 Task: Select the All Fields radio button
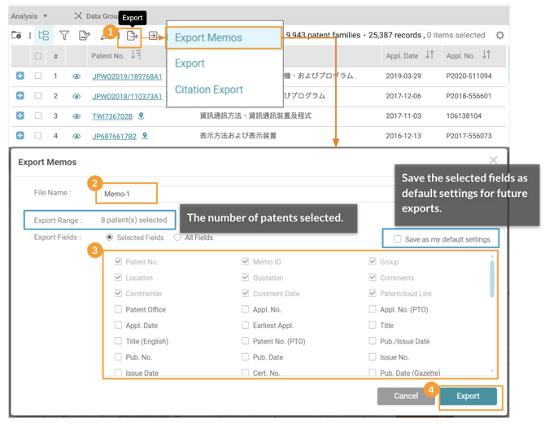[x=177, y=238]
